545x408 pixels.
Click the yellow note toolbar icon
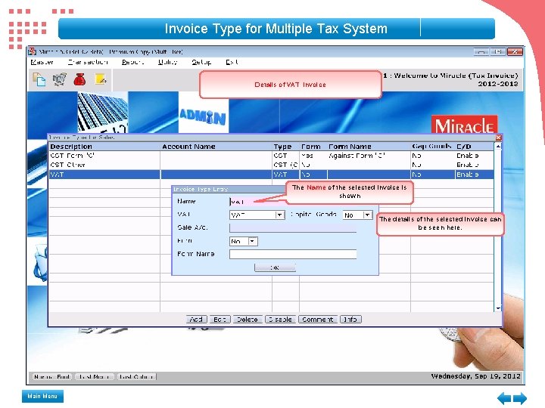pyautogui.click(x=101, y=79)
